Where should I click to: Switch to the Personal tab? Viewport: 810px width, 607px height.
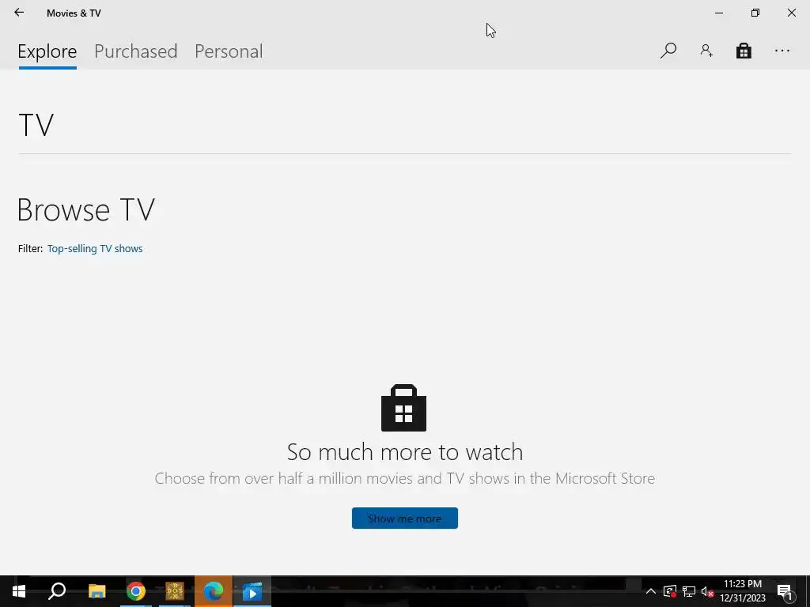coord(229,51)
